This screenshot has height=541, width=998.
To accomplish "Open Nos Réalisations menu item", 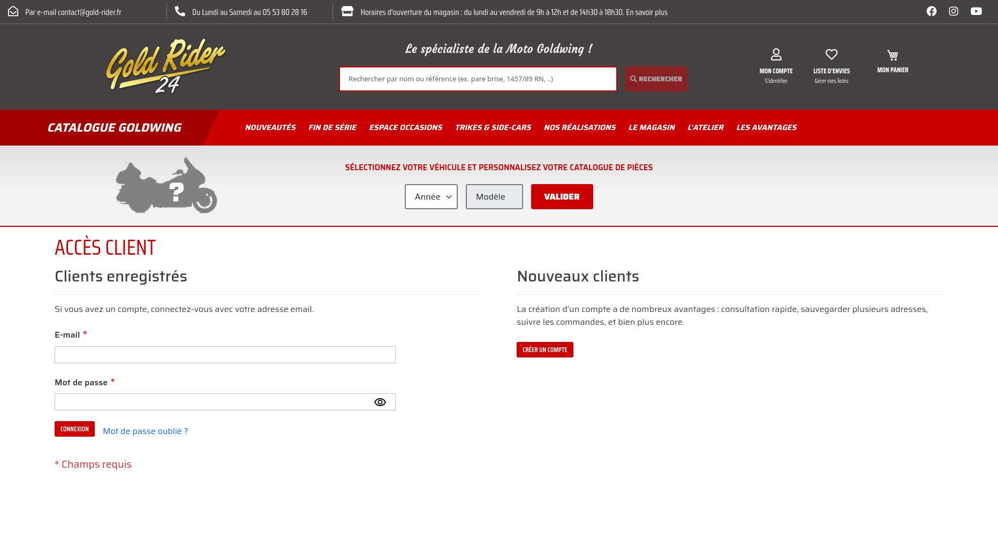I will coord(580,127).
